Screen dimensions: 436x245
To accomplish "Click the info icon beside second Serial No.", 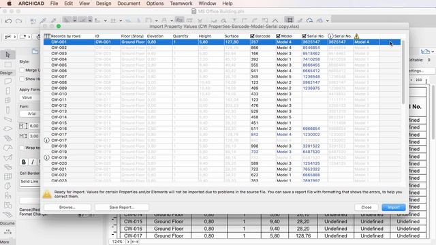I will [330, 36].
